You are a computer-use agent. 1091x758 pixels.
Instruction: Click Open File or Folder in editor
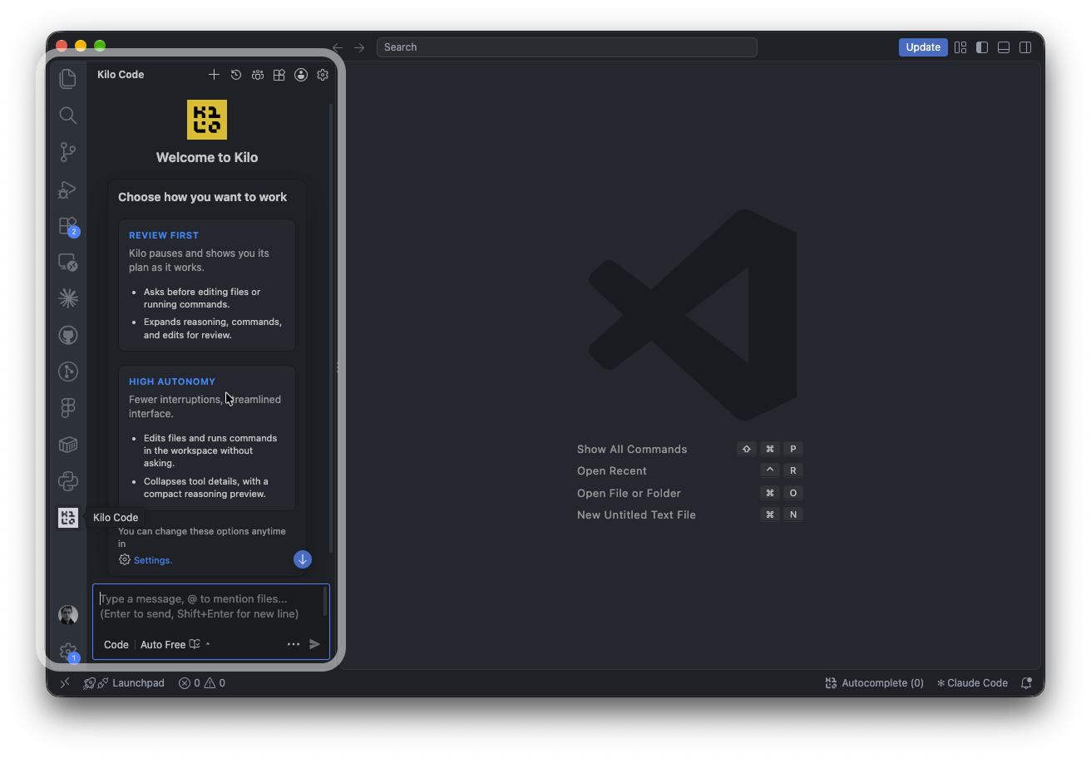629,493
